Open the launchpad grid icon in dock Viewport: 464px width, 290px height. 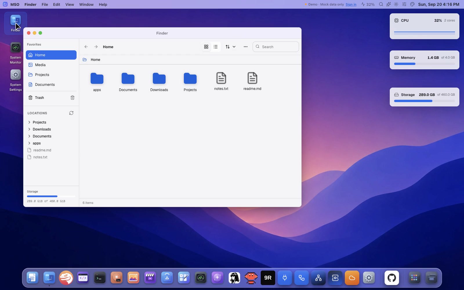[414, 278]
